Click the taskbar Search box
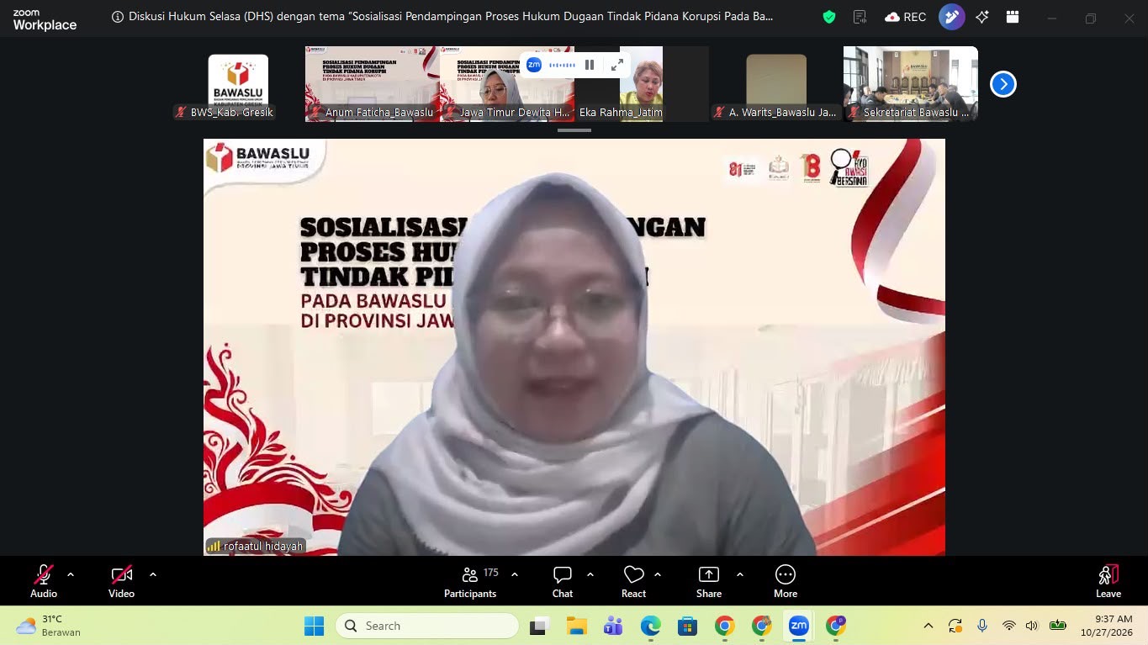 click(x=427, y=626)
